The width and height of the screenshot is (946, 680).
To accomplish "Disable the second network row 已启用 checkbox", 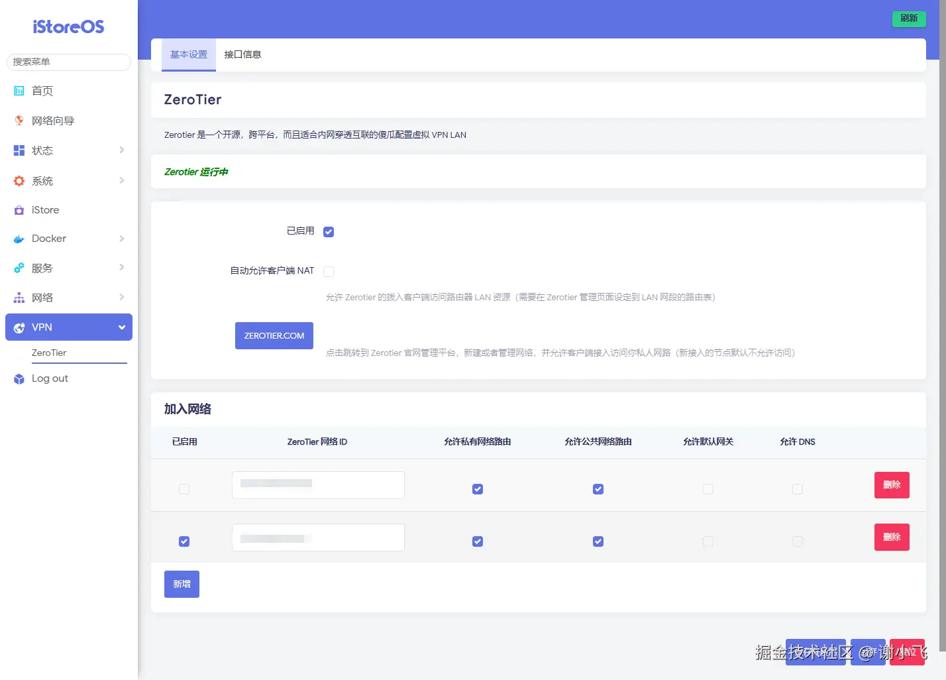I will [184, 541].
